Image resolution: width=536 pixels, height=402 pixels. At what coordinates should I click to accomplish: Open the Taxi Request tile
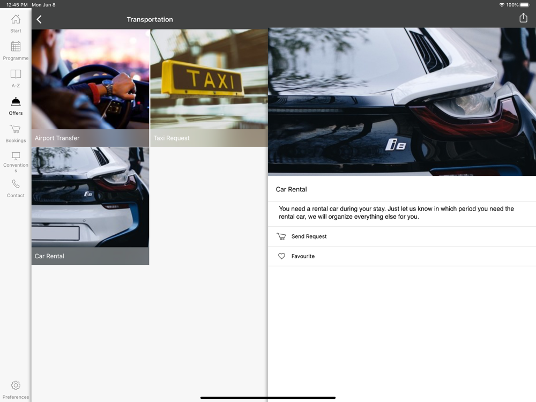(x=209, y=88)
